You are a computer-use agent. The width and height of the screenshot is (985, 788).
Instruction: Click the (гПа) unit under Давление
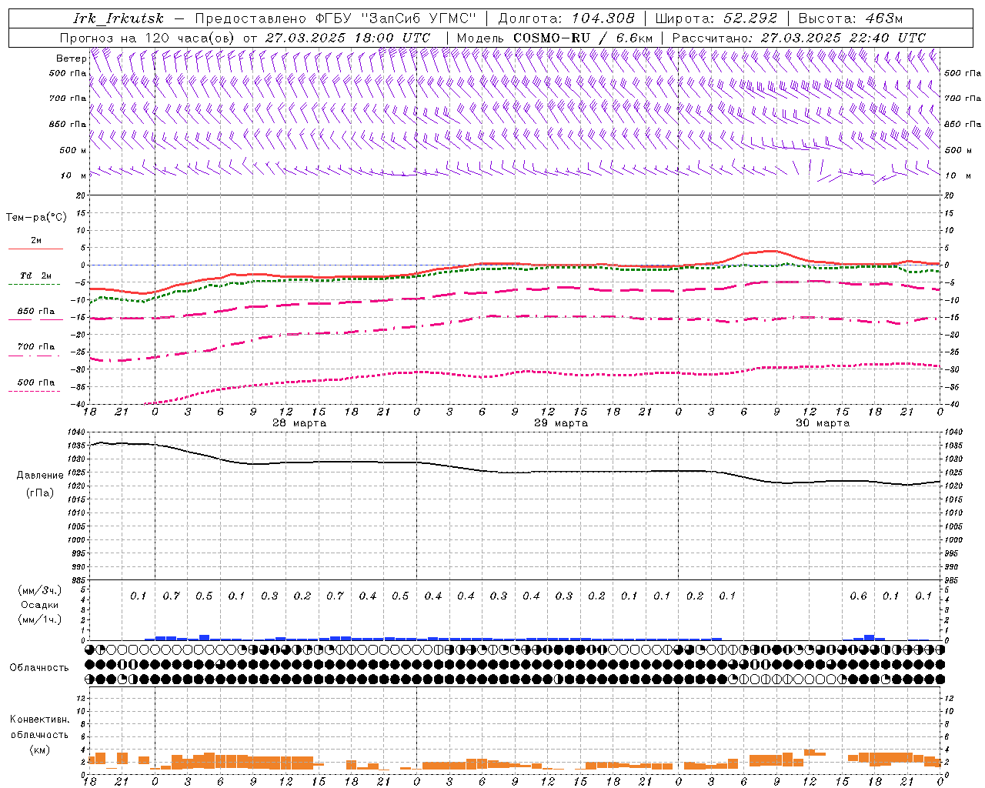(39, 492)
